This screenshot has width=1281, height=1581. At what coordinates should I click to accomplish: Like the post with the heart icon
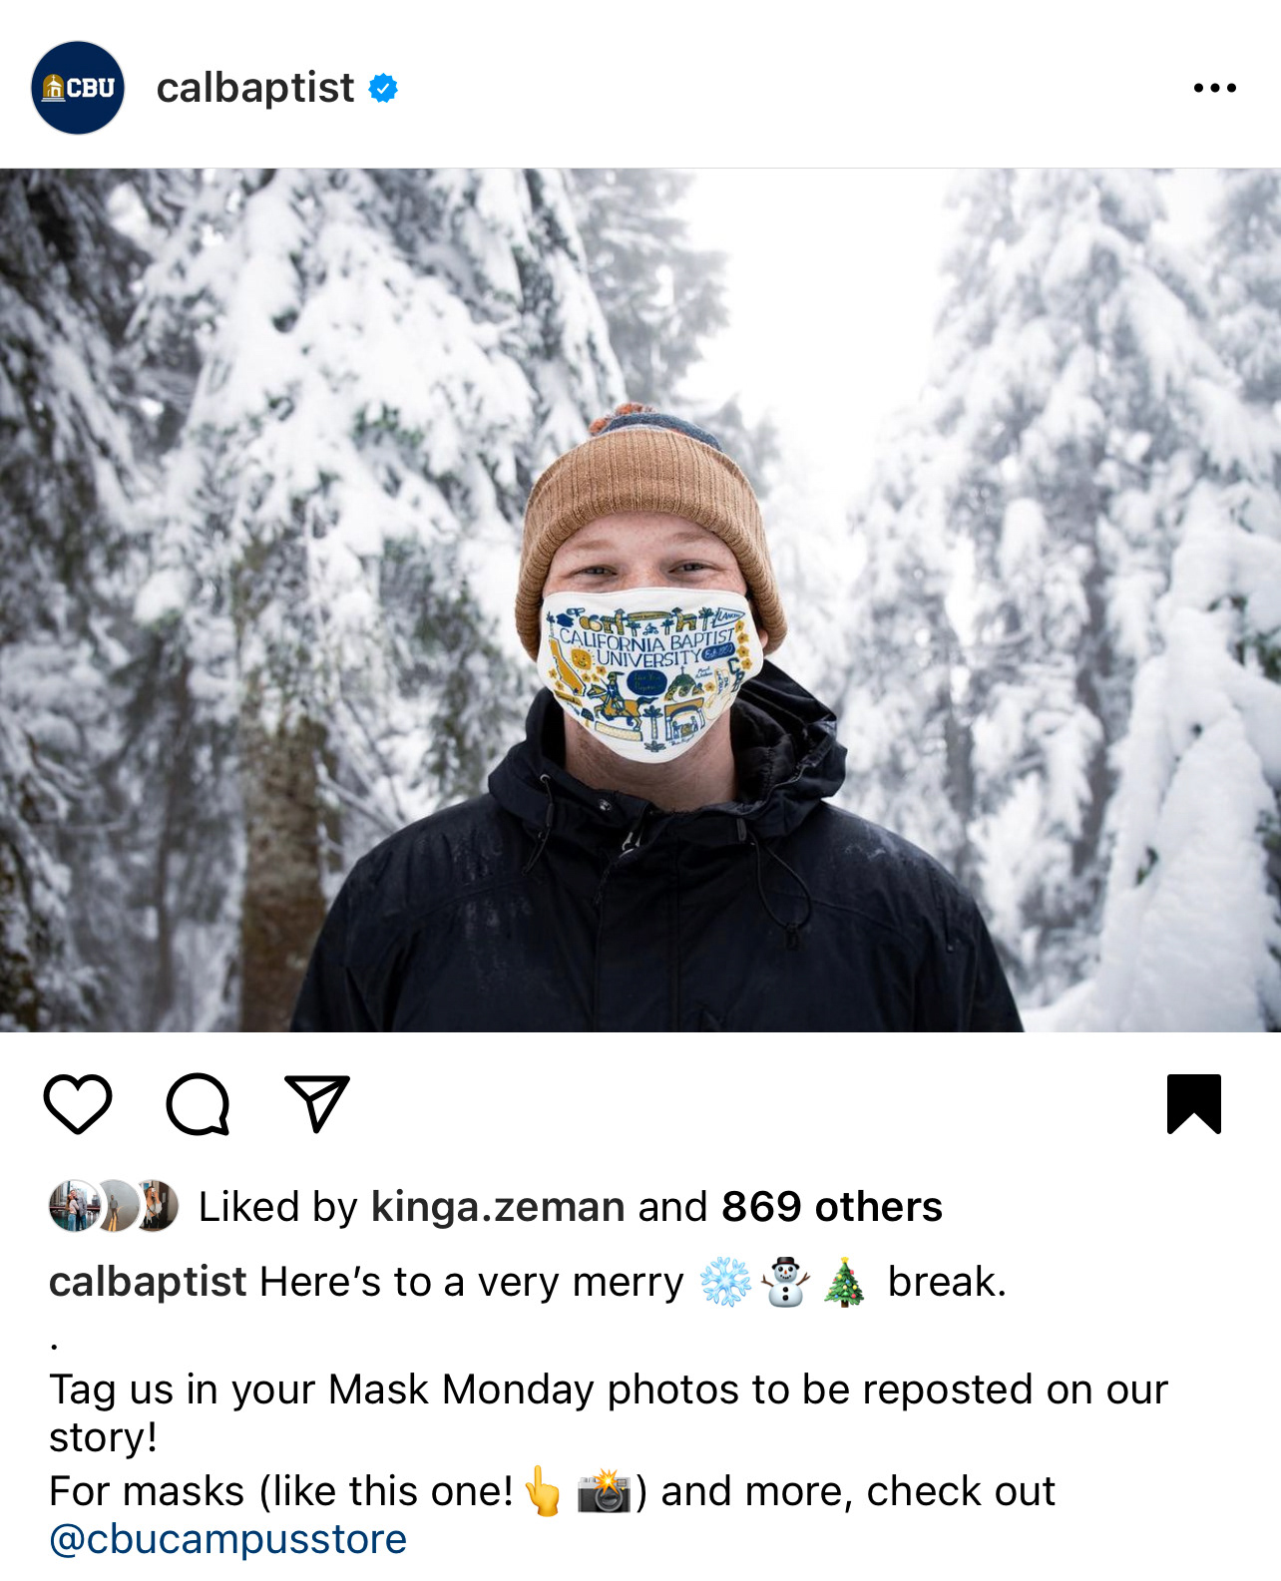click(x=78, y=1104)
